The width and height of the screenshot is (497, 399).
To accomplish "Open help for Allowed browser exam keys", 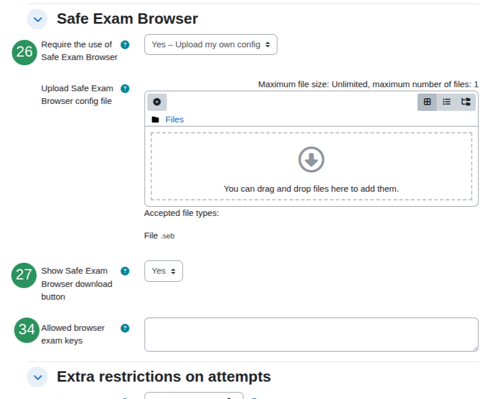I will click(125, 328).
